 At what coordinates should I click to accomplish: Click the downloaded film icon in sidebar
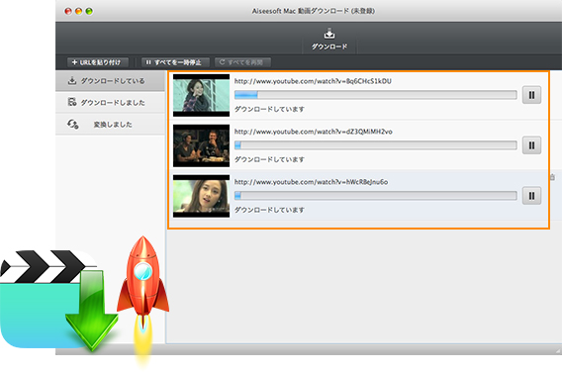pyautogui.click(x=72, y=102)
